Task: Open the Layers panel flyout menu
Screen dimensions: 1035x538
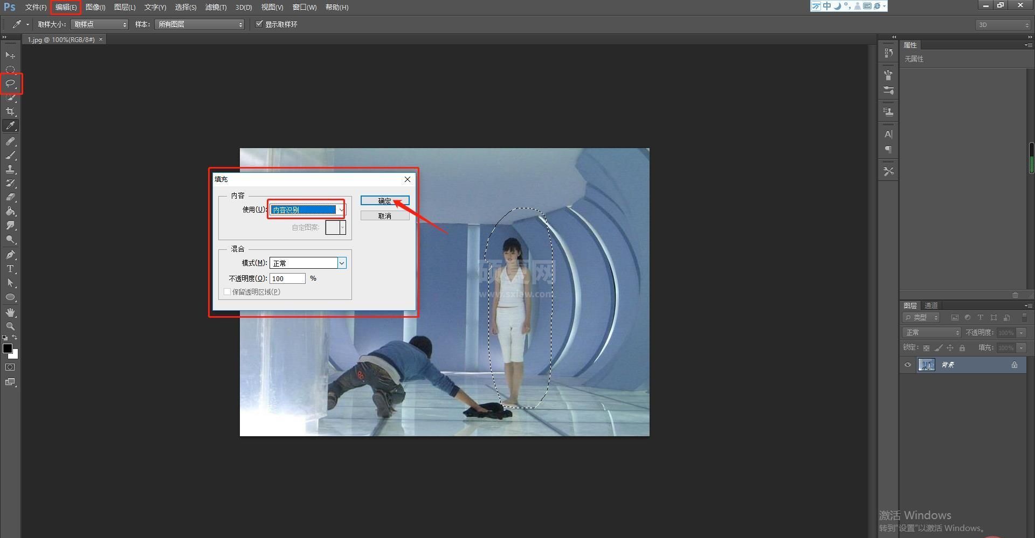Action: tap(1028, 305)
